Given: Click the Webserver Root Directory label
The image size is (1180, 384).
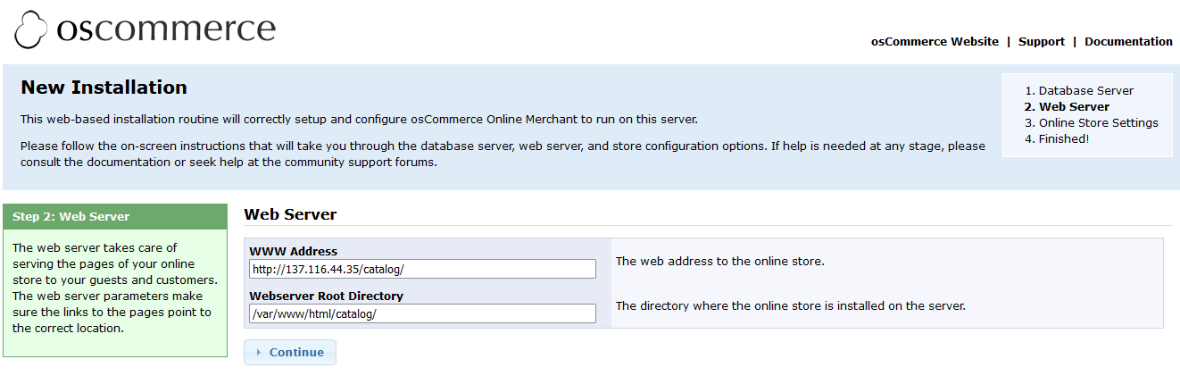Looking at the screenshot, I should (326, 296).
